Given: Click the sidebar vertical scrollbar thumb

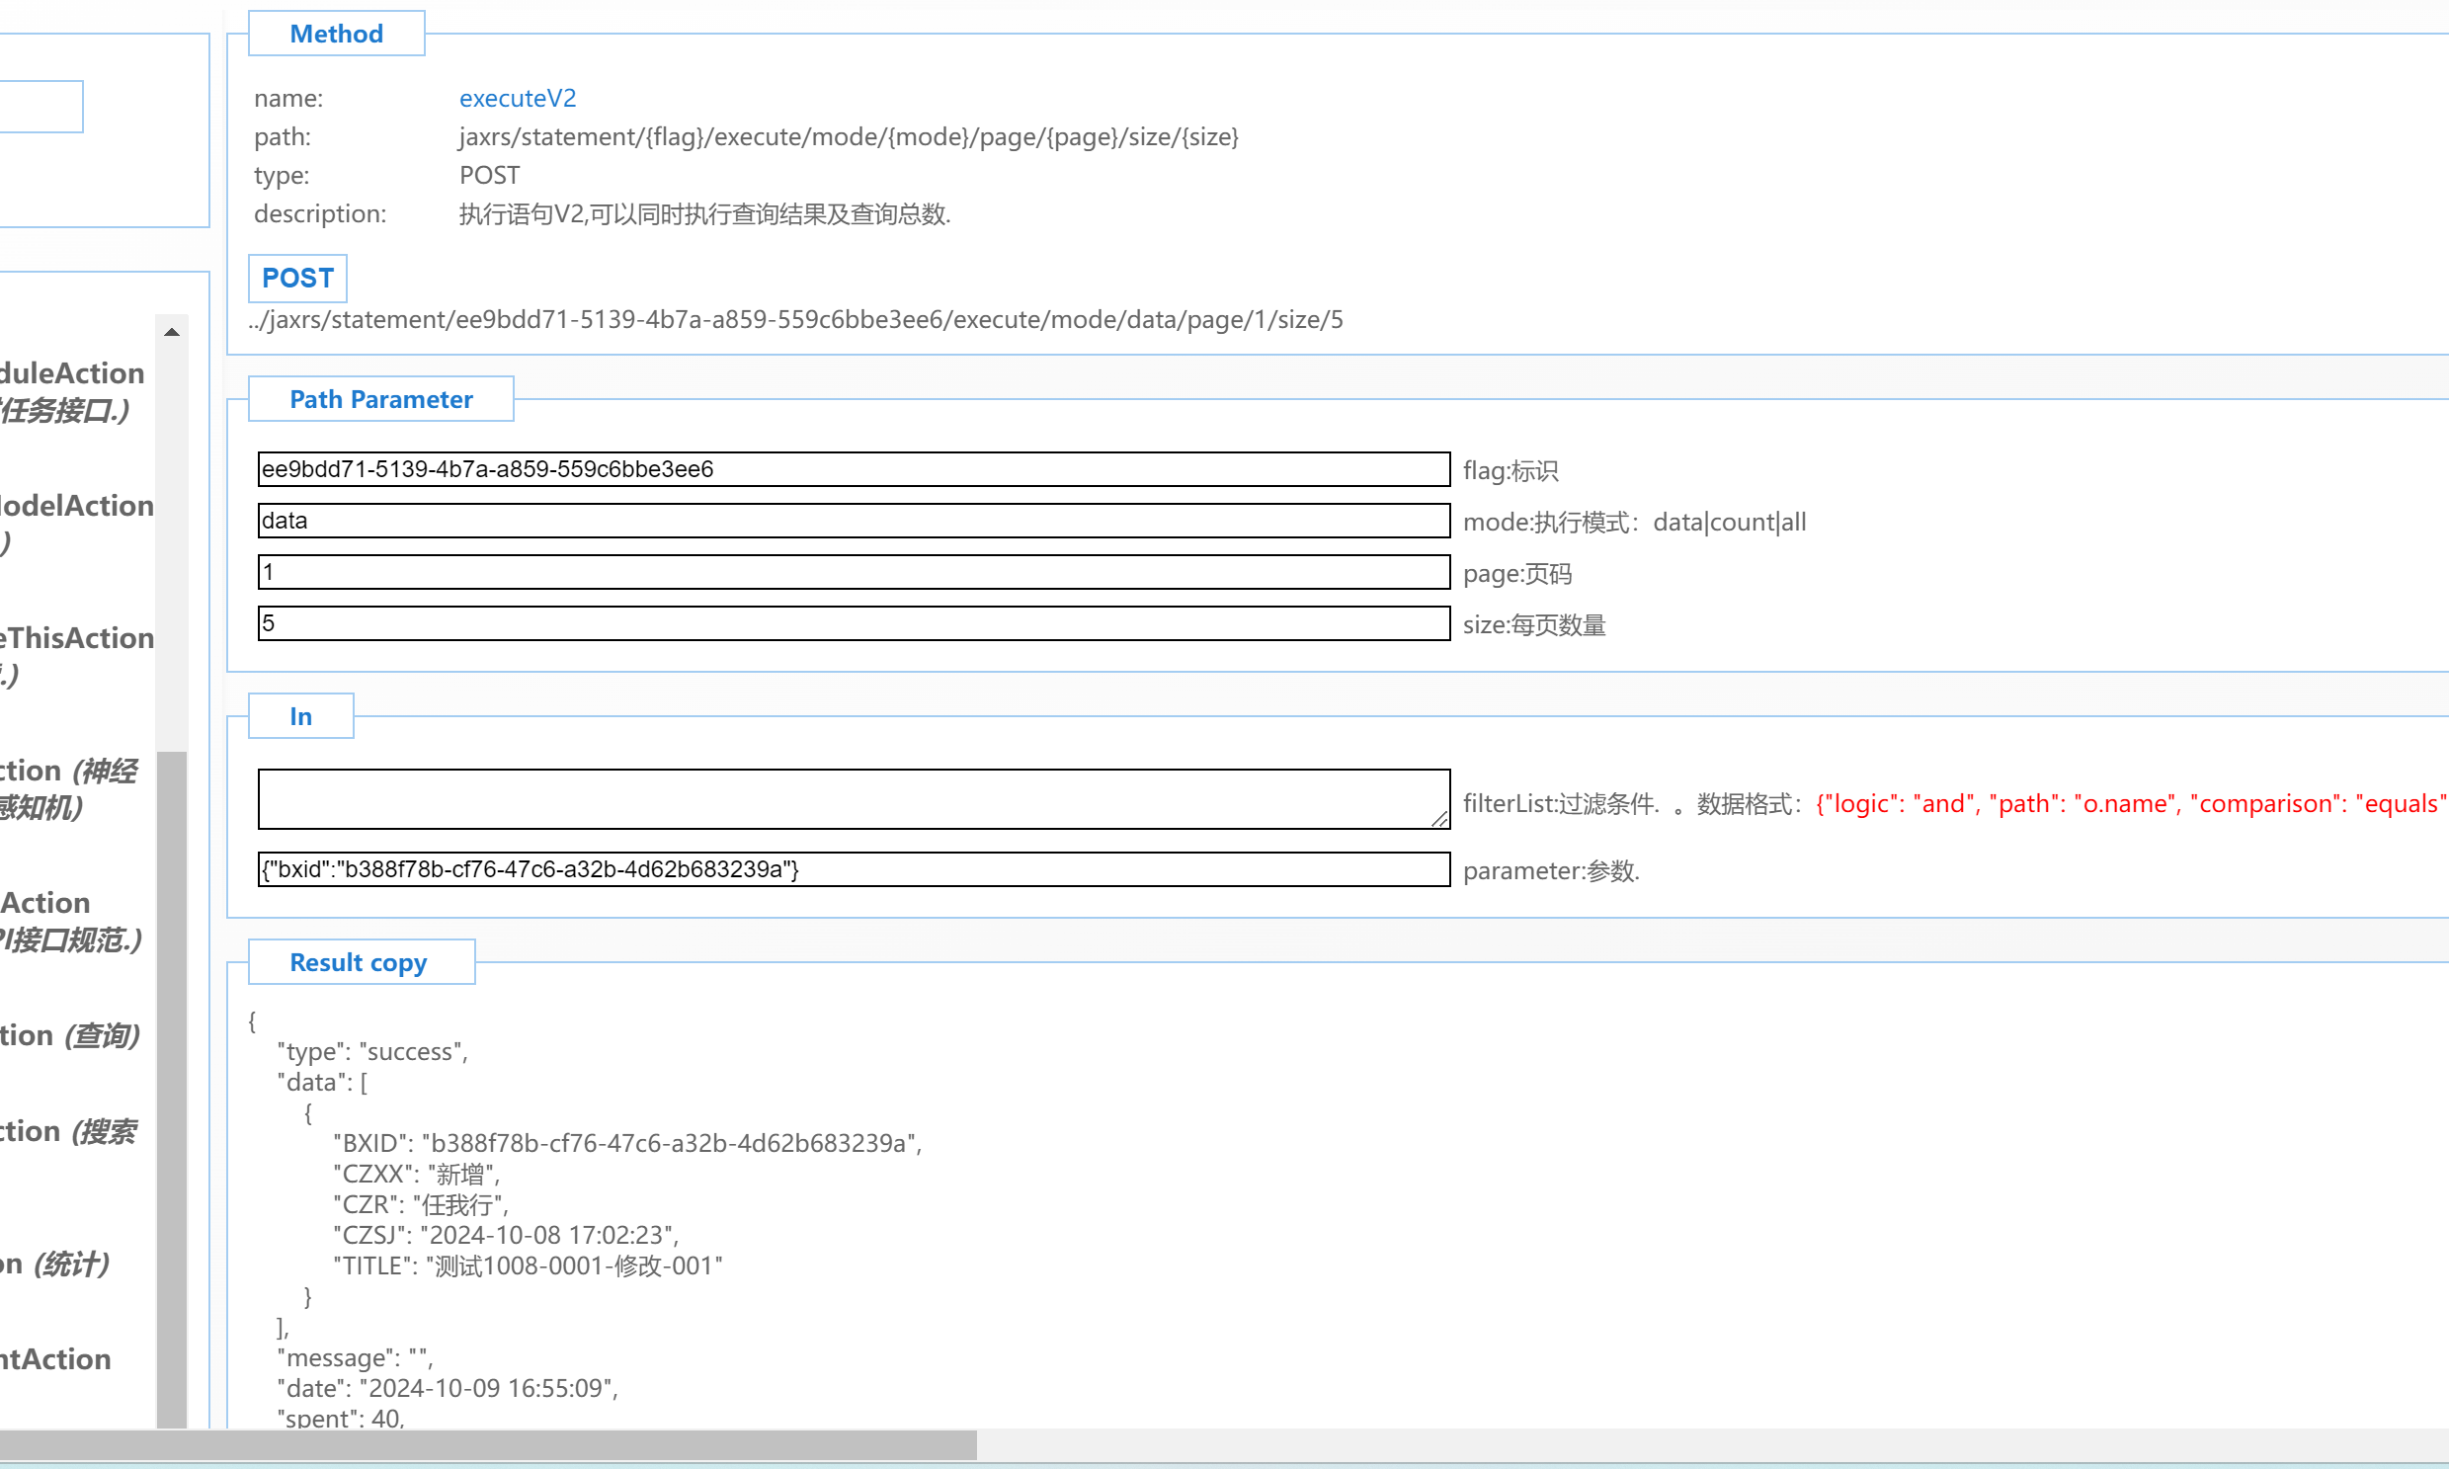Looking at the screenshot, I should [171, 1089].
